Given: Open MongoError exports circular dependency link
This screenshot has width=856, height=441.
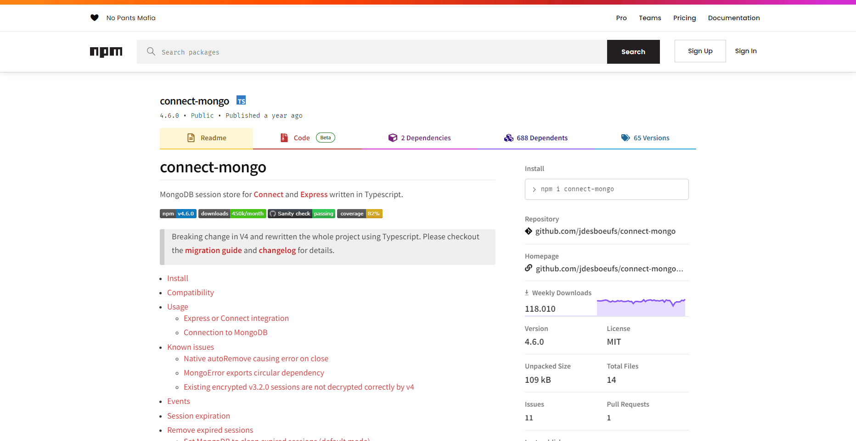Looking at the screenshot, I should click(x=254, y=373).
